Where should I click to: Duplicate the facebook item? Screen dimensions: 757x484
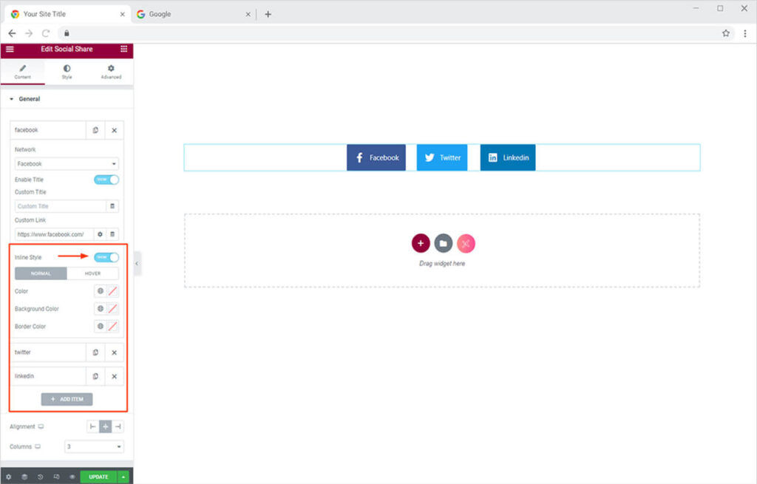[95, 130]
